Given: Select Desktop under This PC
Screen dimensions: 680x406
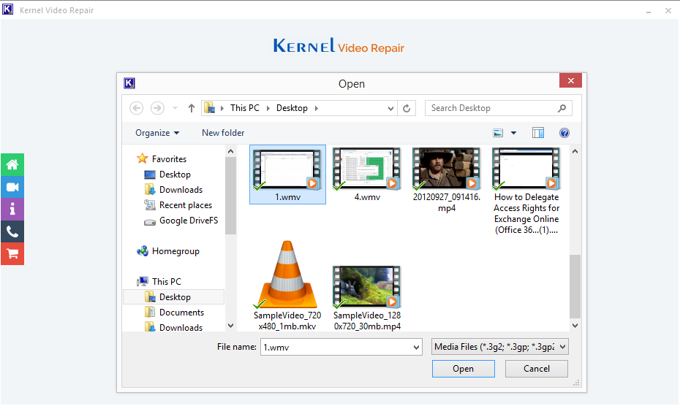Looking at the screenshot, I should click(x=175, y=296).
